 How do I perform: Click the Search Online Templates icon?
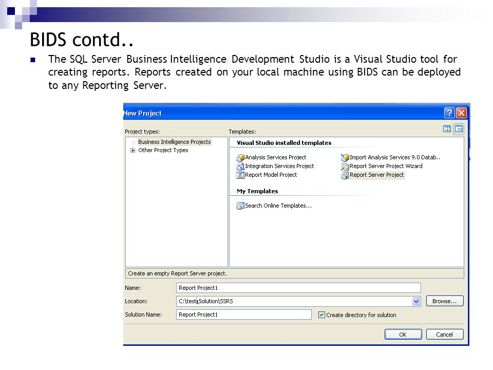(x=240, y=206)
